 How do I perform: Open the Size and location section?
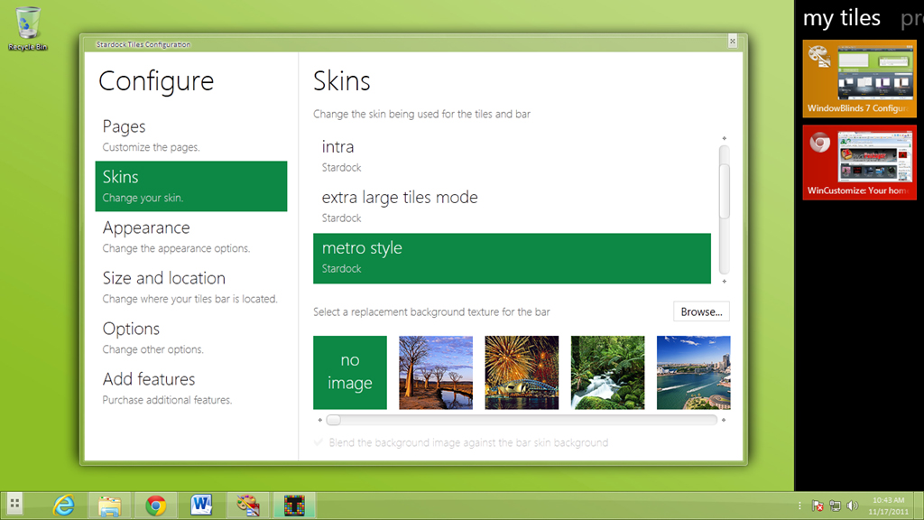tap(191, 287)
